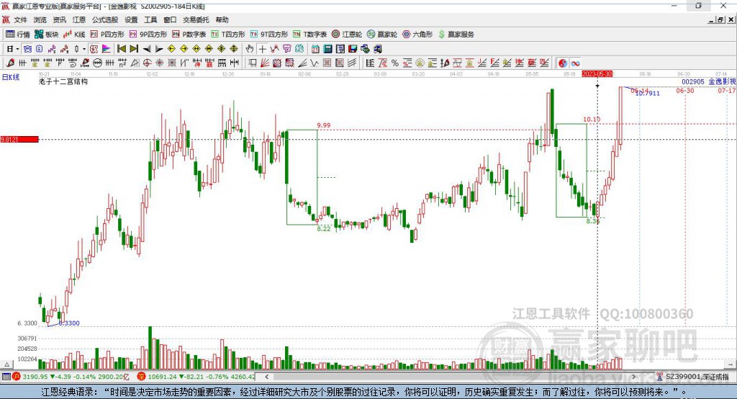Select the red pencil drawing tool
This screenshot has width=737, height=399.
(10, 63)
